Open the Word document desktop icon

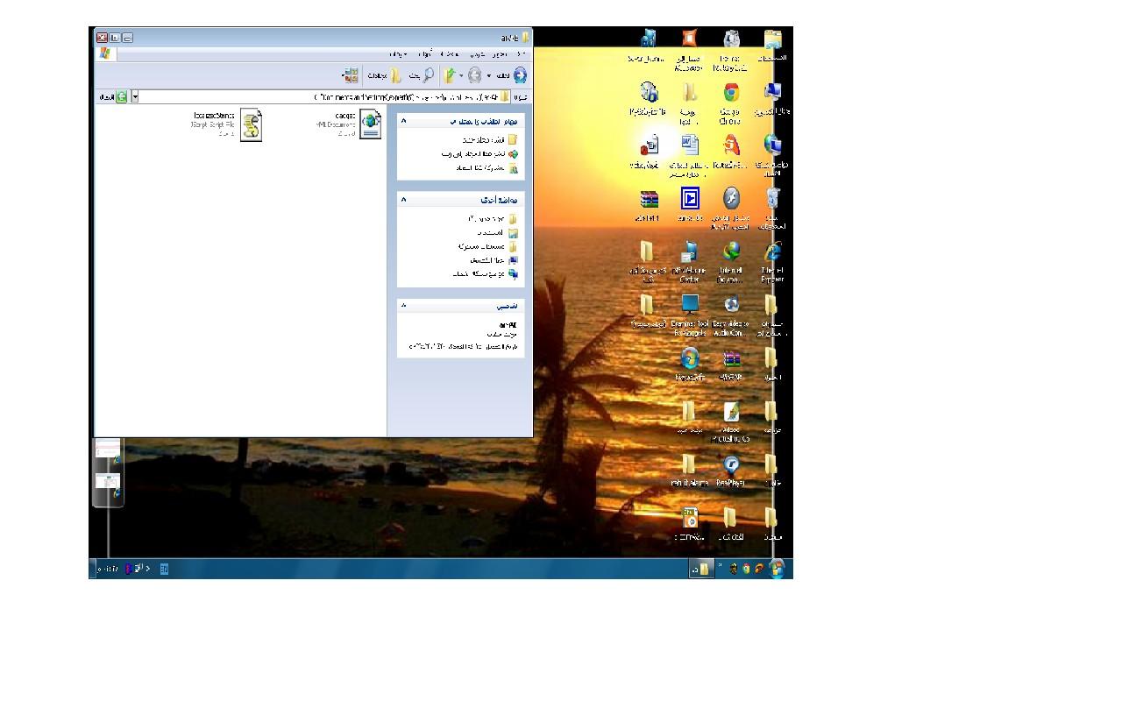(690, 145)
